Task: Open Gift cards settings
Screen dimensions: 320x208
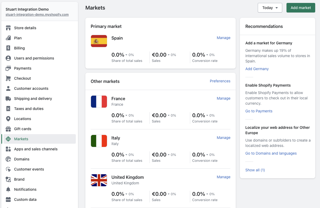Action: click(x=40, y=129)
